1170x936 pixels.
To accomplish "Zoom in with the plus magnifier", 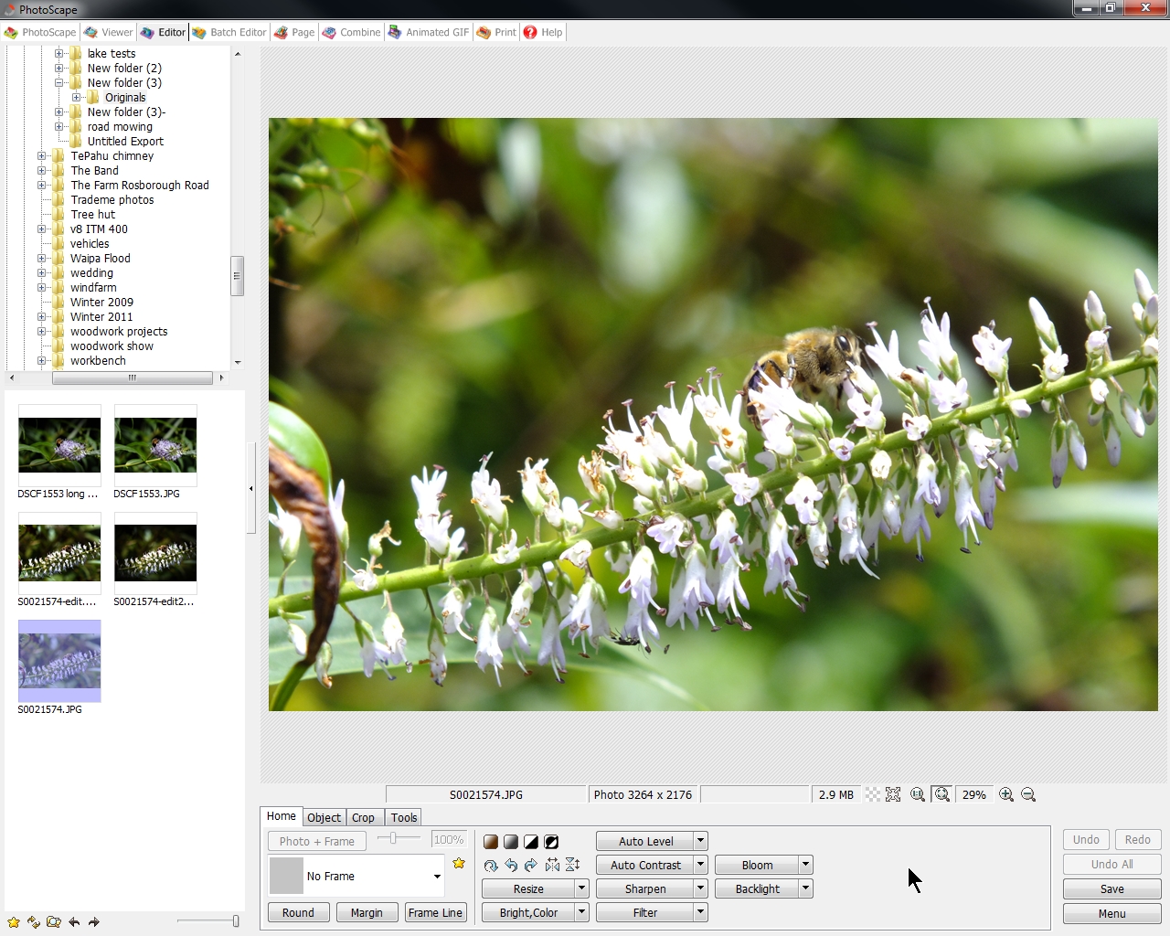I will pyautogui.click(x=1005, y=794).
